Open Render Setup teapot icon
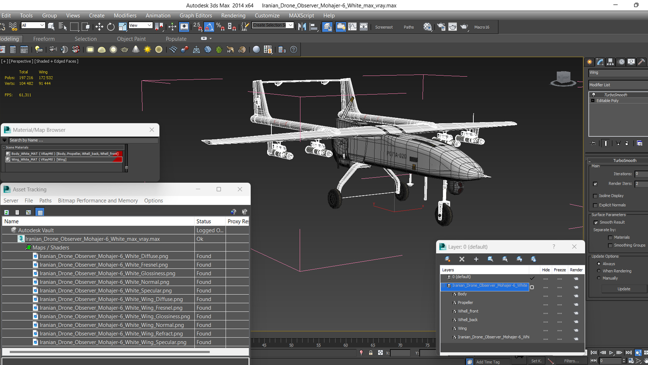This screenshot has height=365, width=648. pyautogui.click(x=441, y=27)
